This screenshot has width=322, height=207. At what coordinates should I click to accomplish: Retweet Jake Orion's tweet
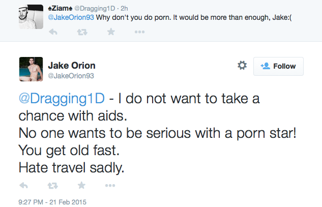tap(53, 186)
